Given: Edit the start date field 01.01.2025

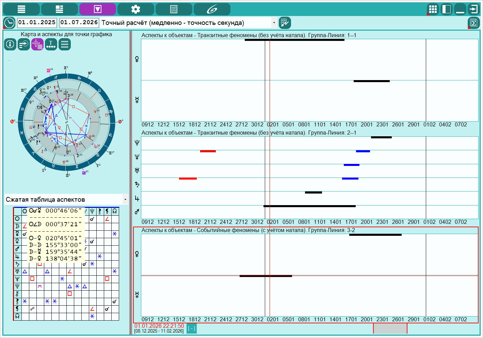Looking at the screenshot, I should coord(37,23).
